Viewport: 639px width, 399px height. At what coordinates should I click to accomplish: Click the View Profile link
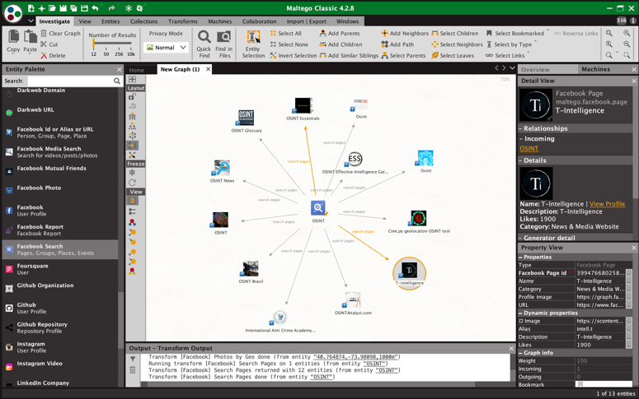tap(607, 204)
